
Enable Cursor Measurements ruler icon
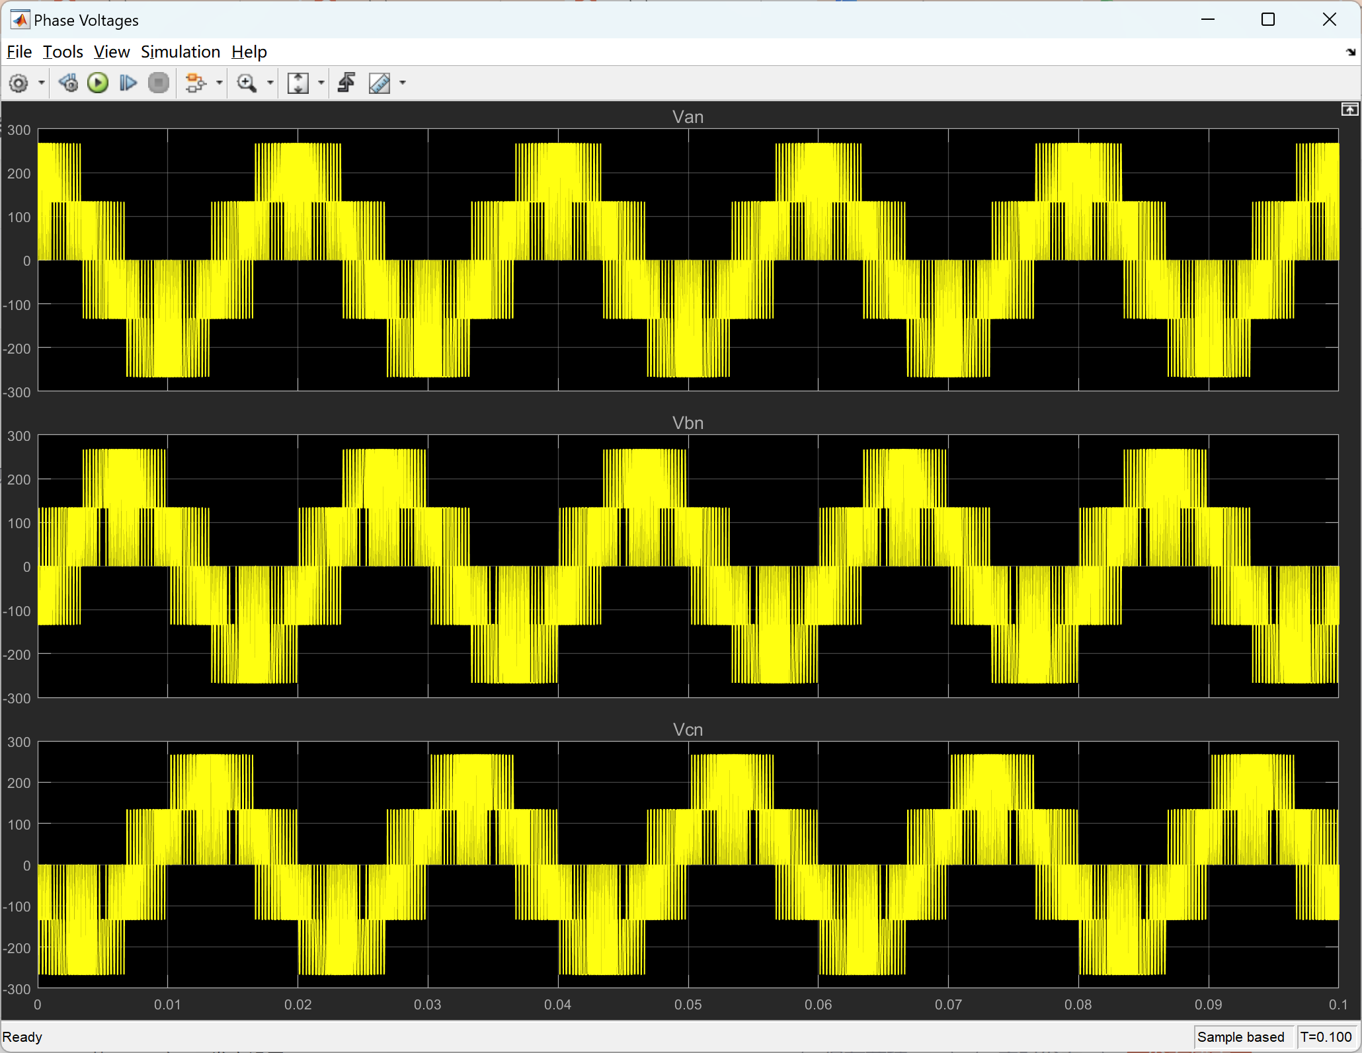tap(380, 83)
